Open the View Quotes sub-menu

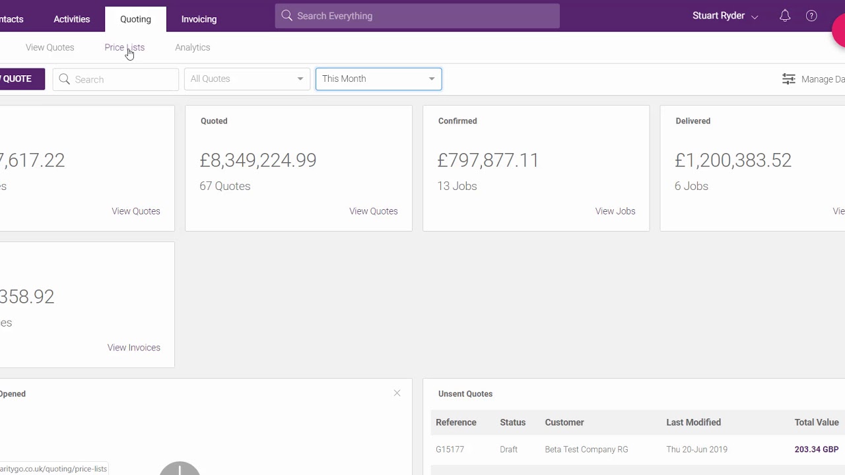(50, 47)
